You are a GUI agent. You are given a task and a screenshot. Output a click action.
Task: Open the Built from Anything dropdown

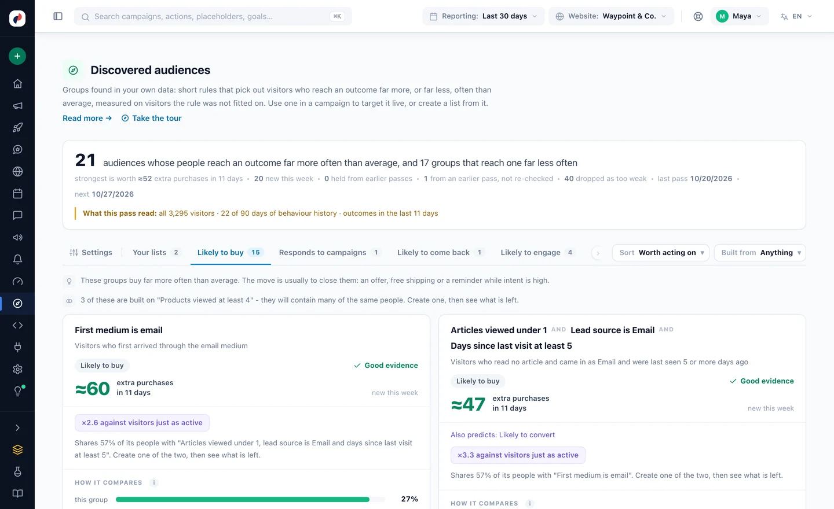[760, 253]
